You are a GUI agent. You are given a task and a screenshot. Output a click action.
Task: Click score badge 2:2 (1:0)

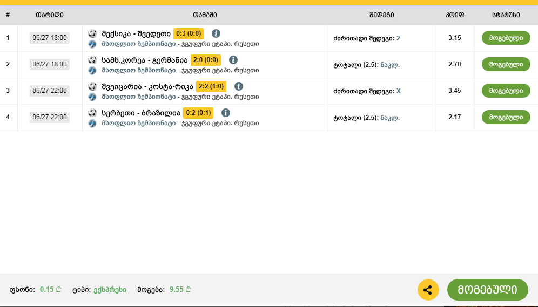click(211, 86)
